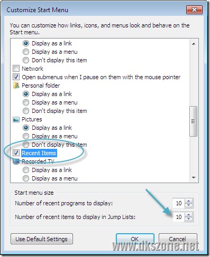Select Pictures Display as a link
The height and width of the screenshot is (257, 210).
pos(26,128)
